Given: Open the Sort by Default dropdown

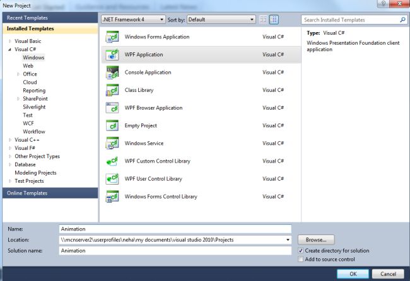Looking at the screenshot, I should pos(221,20).
